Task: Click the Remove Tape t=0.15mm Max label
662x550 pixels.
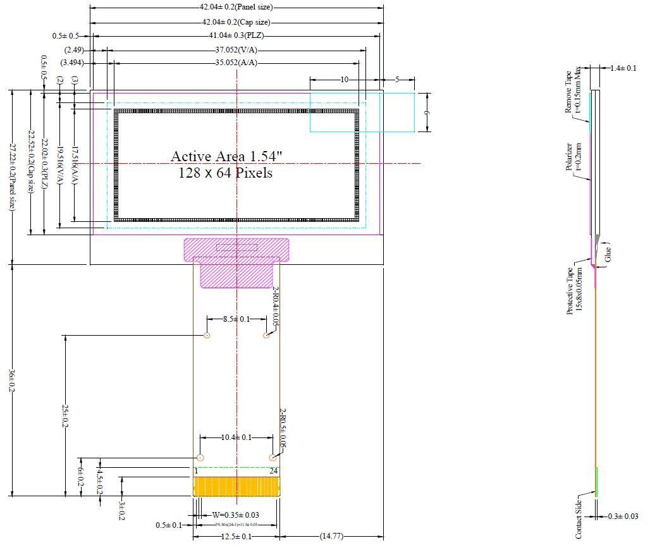Action: click(575, 89)
